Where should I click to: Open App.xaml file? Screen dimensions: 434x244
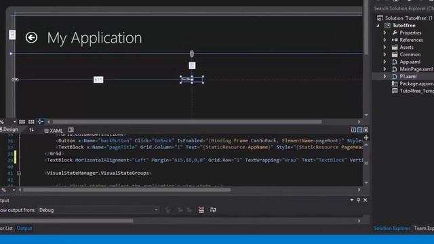click(x=410, y=62)
